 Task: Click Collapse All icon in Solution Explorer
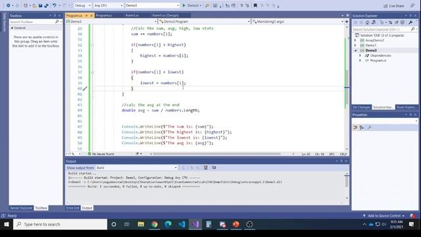click(x=397, y=22)
